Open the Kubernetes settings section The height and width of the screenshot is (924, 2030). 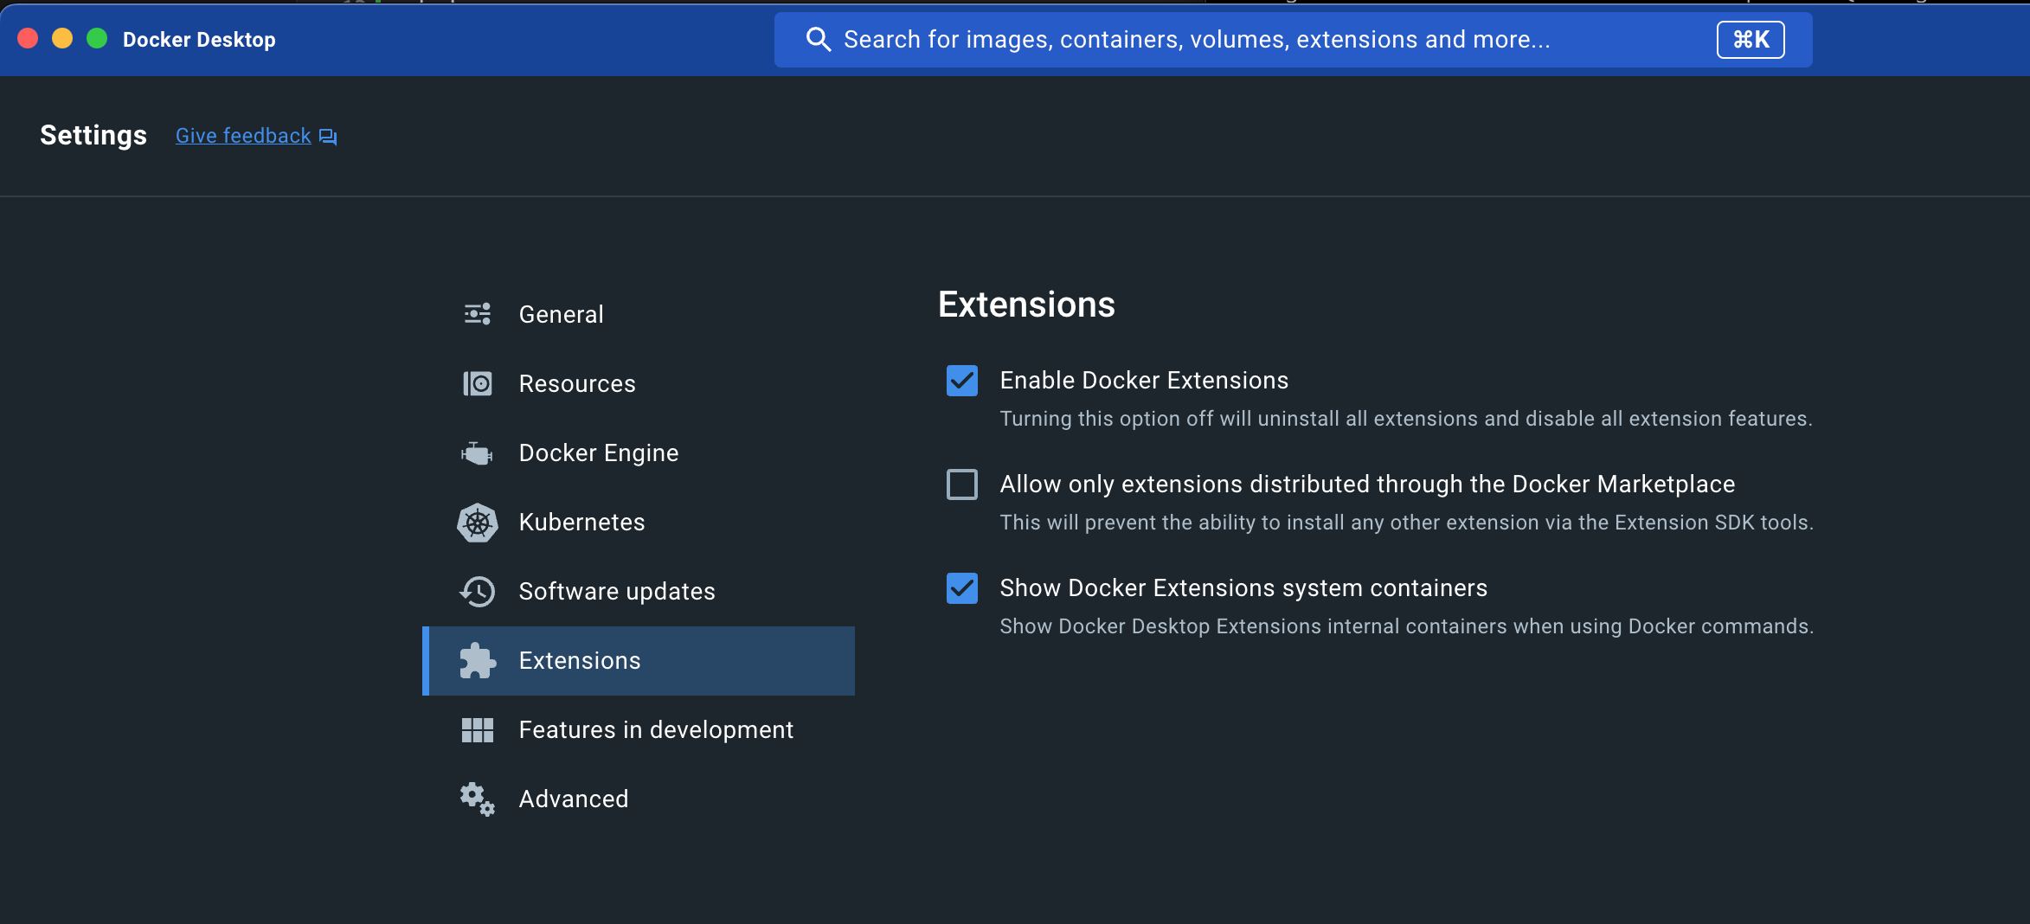click(x=581, y=523)
